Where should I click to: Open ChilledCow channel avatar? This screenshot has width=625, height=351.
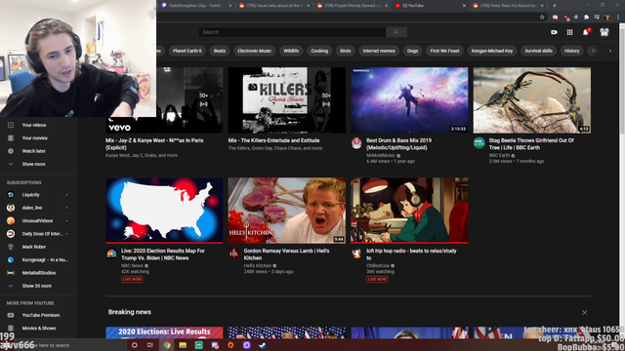356,253
